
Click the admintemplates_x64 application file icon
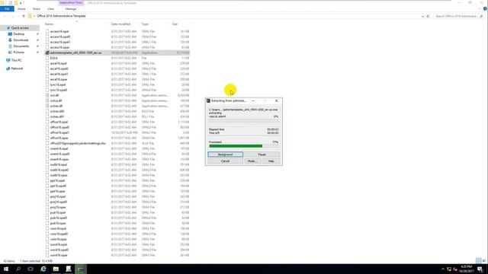(x=47, y=53)
